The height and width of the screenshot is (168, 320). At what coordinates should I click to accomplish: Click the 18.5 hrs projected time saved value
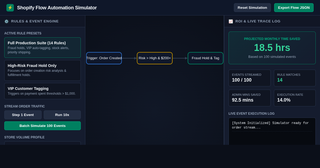(272, 48)
